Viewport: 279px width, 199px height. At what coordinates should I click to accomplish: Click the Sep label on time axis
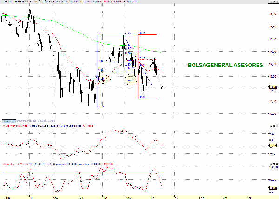click(x=81, y=198)
